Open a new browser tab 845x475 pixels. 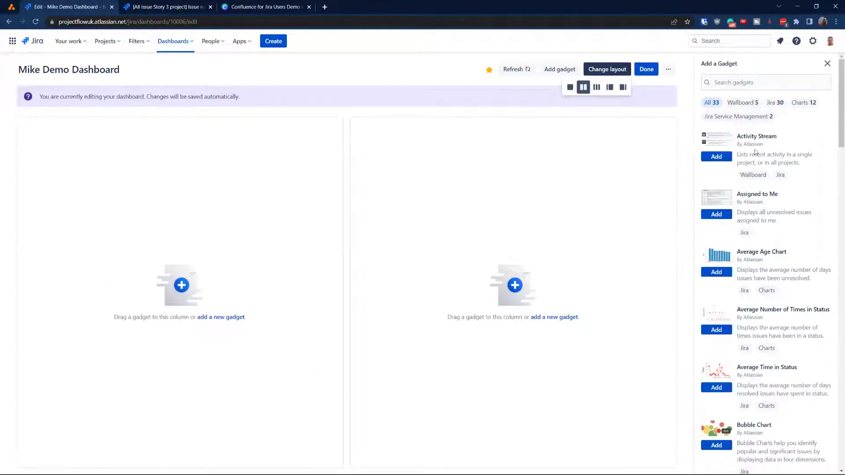pyautogui.click(x=325, y=7)
